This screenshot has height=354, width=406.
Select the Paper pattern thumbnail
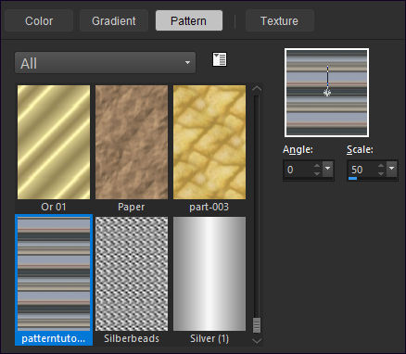(x=132, y=143)
